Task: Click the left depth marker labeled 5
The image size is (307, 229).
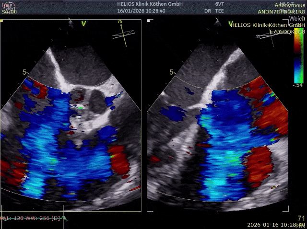Action: pyautogui.click(x=24, y=72)
